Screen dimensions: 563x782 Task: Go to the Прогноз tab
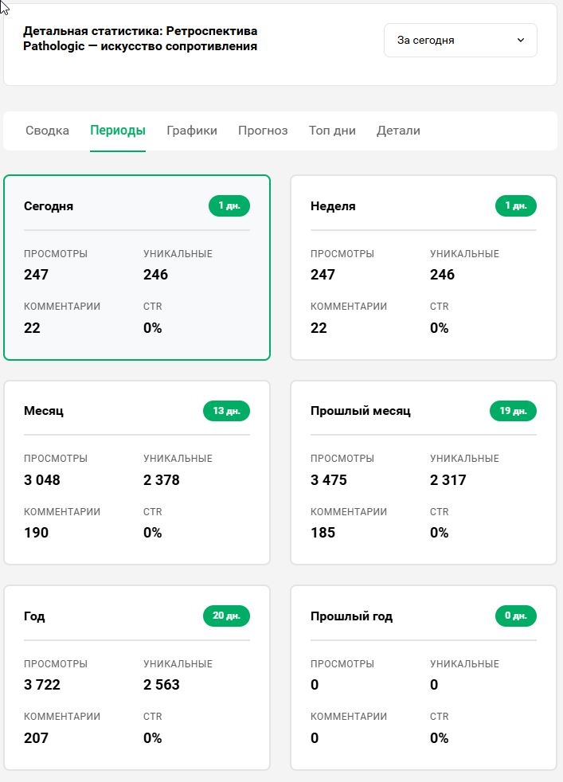[x=263, y=131]
